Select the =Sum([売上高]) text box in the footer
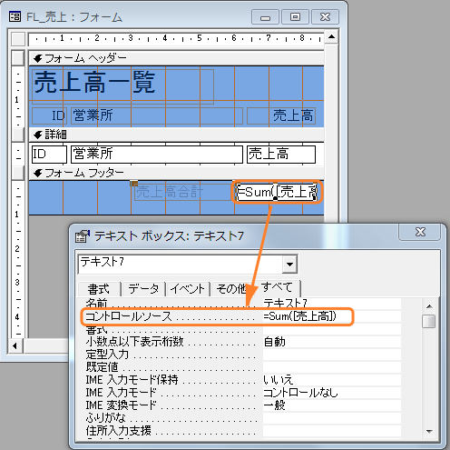The image size is (450, 450). pos(277,192)
